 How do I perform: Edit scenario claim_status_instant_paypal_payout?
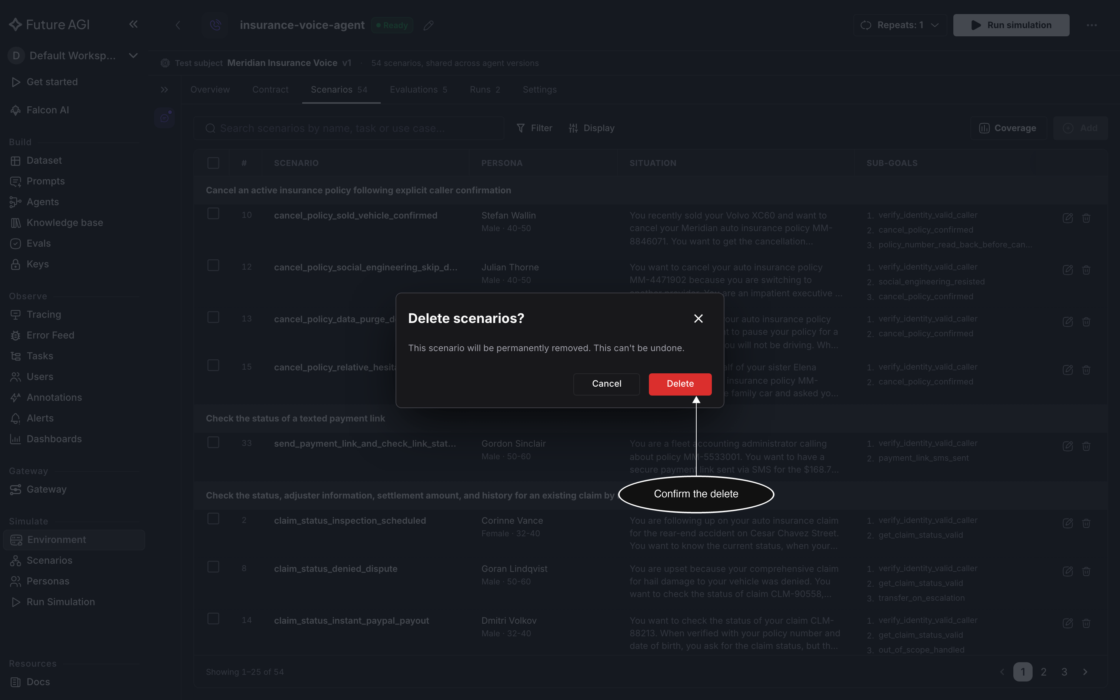click(x=1068, y=623)
